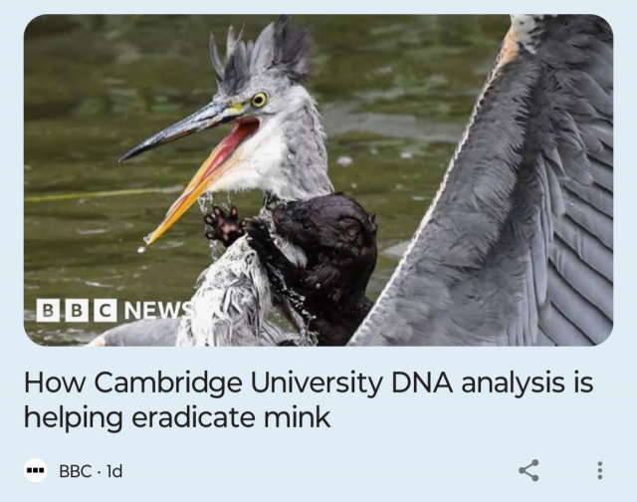Viewport: 637px width, 502px height.
Task: Open the three-dot more options menu
Action: coord(599,471)
